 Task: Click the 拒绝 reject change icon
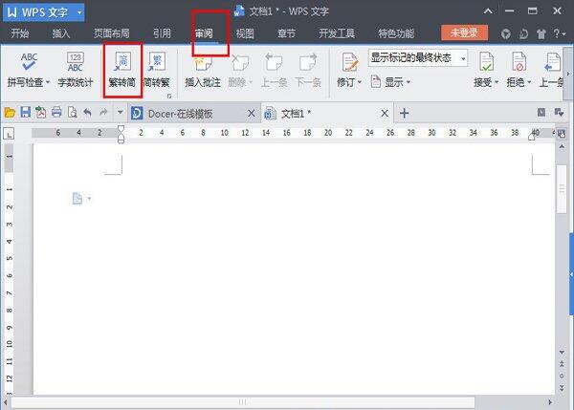519,61
